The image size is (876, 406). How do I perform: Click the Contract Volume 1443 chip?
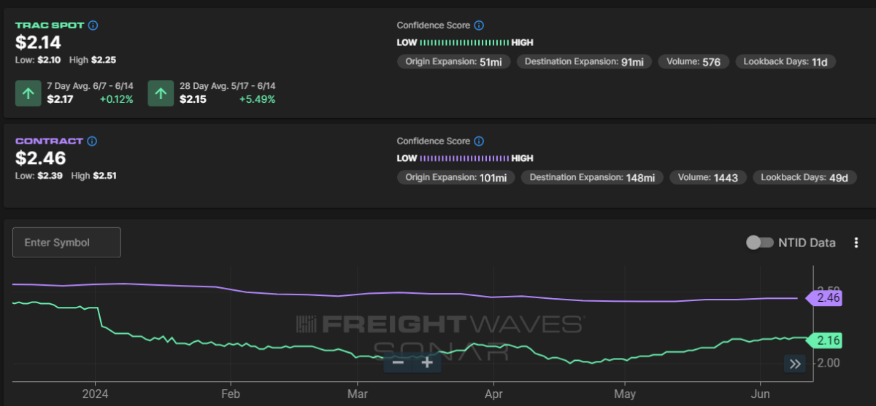point(708,177)
